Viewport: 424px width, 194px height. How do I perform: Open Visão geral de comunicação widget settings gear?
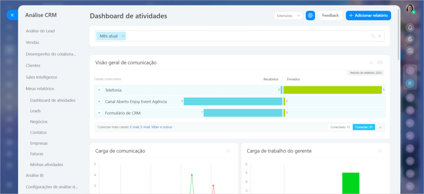(x=371, y=62)
